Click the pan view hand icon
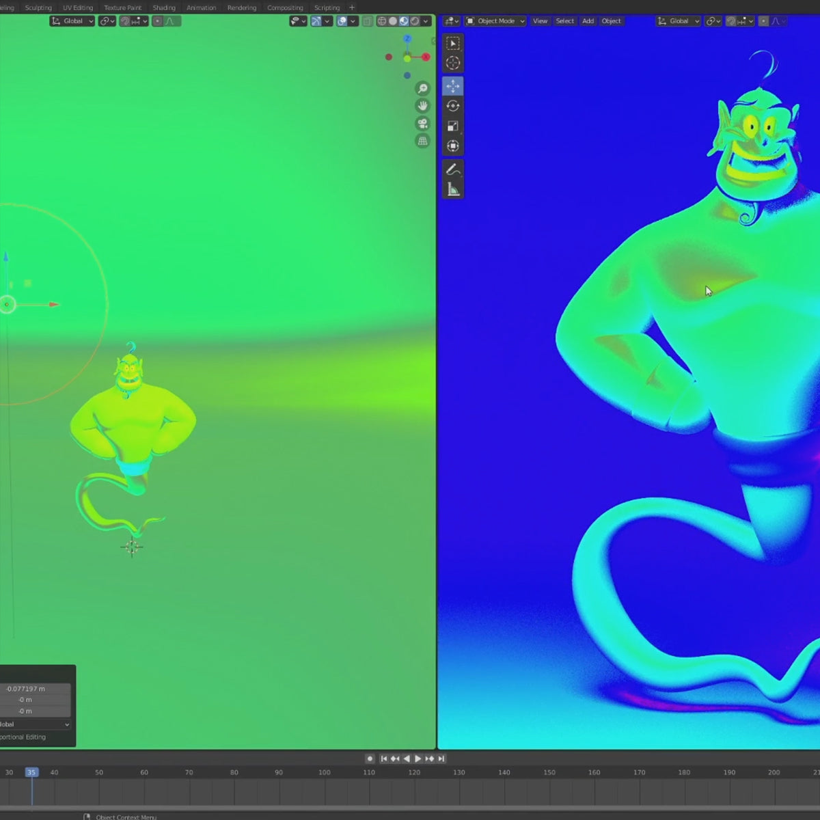Image resolution: width=820 pixels, height=820 pixels. [422, 106]
